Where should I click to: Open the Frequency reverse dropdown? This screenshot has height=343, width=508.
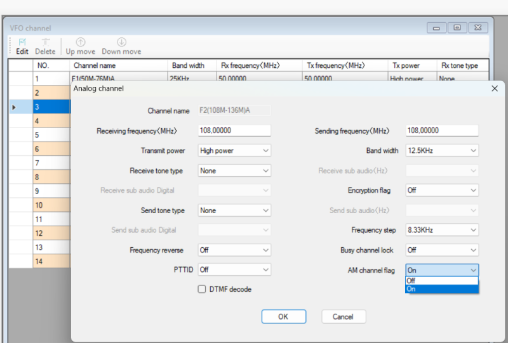point(234,250)
